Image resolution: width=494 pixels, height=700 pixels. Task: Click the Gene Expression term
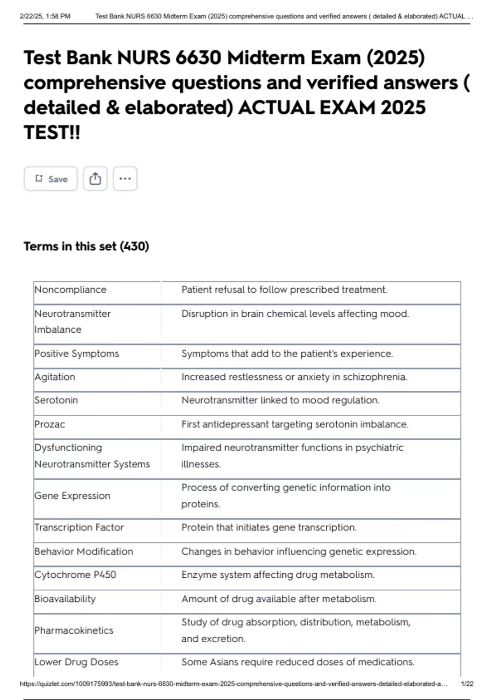tap(72, 496)
